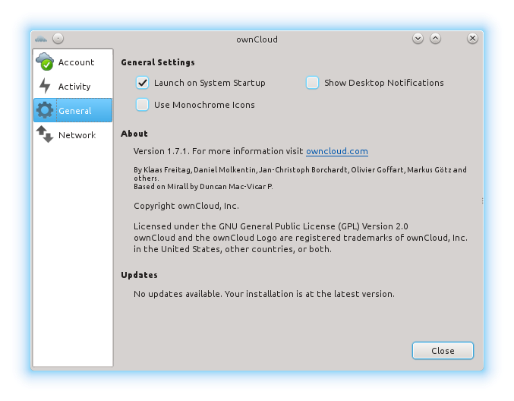Click 'Based on Mirall by Duncan Mac-Vicar P.' text

pos(203,187)
